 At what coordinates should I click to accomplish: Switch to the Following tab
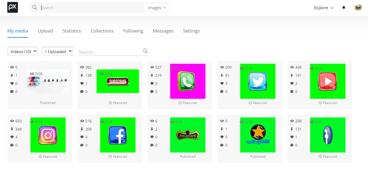[x=133, y=31]
